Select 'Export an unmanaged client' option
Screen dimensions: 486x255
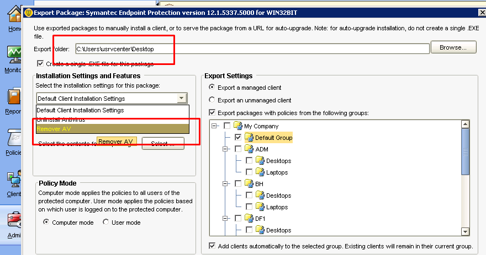coord(212,100)
